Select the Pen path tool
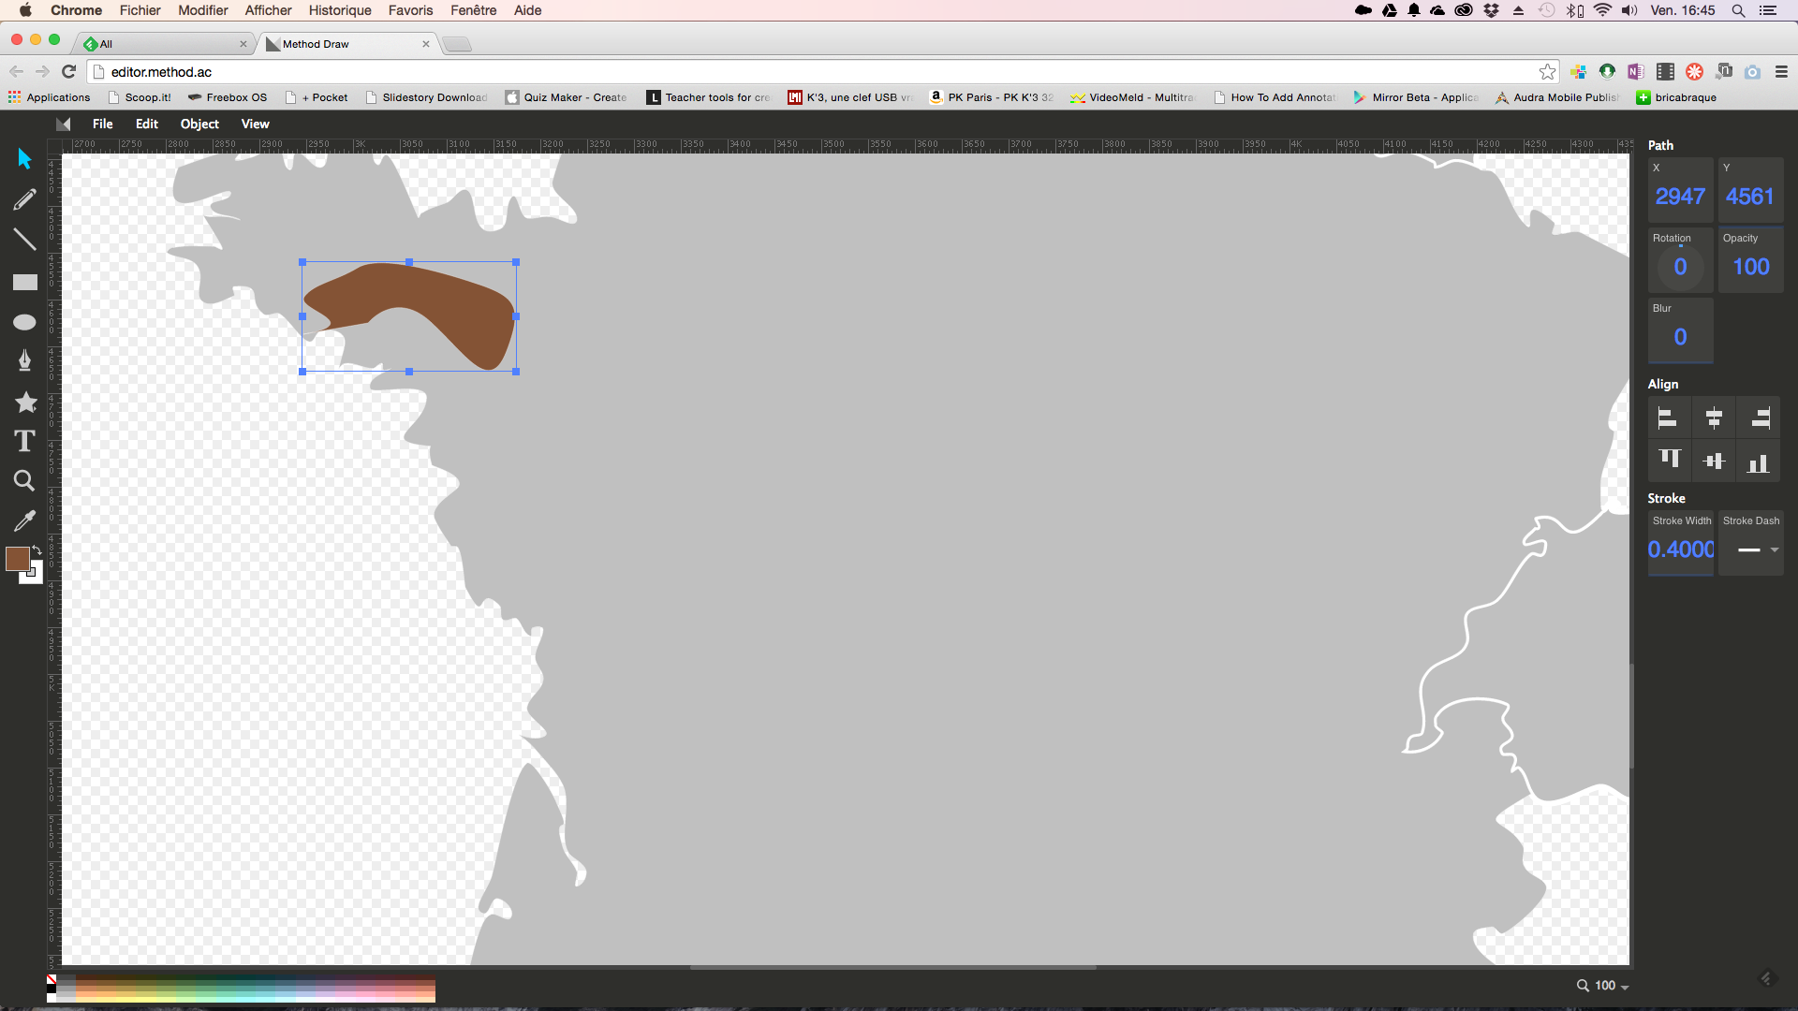 click(24, 361)
